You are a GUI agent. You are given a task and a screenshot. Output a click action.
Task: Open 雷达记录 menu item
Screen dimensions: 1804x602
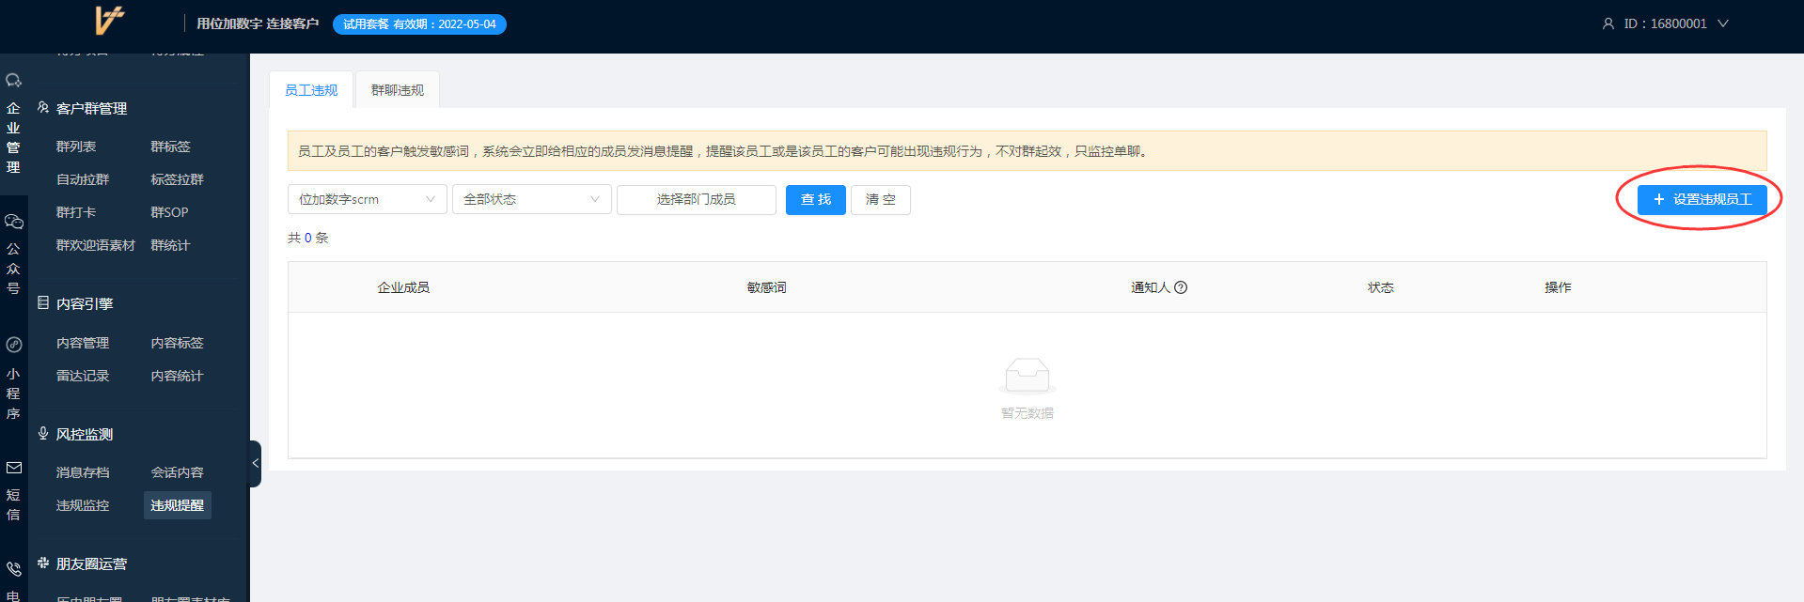(x=83, y=376)
